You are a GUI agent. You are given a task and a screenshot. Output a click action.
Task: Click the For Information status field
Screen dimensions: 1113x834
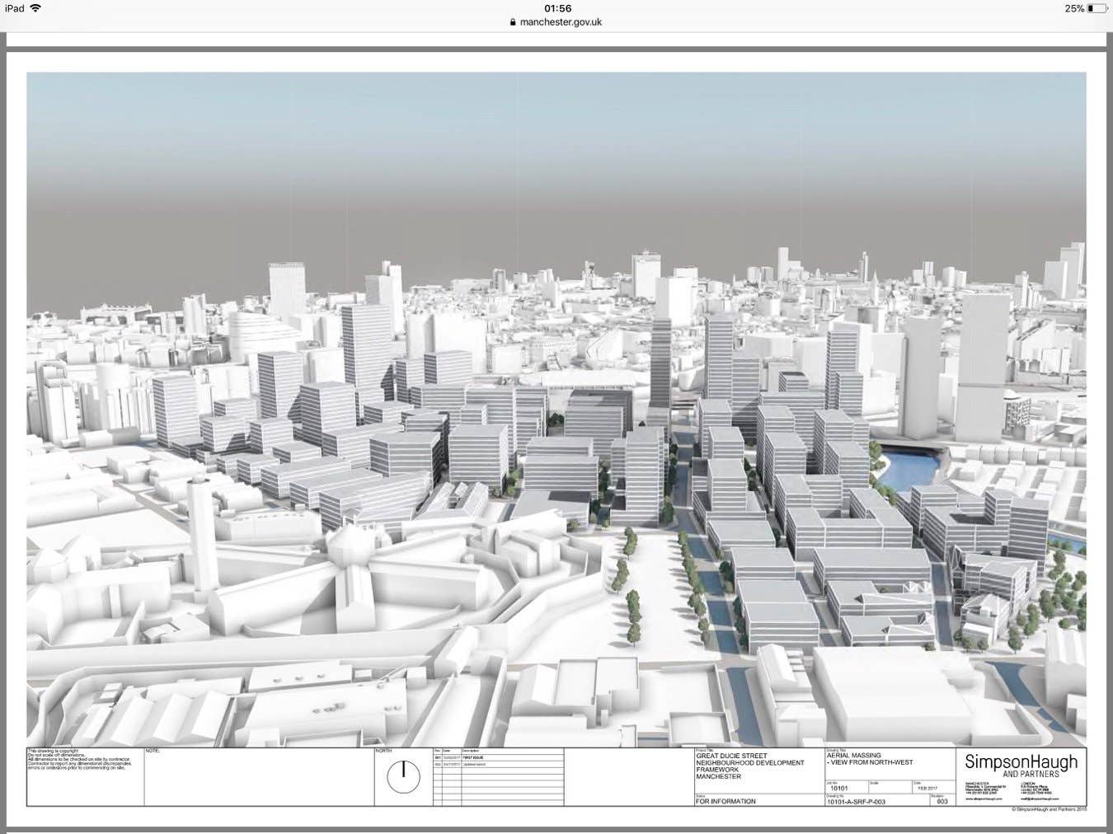(726, 801)
